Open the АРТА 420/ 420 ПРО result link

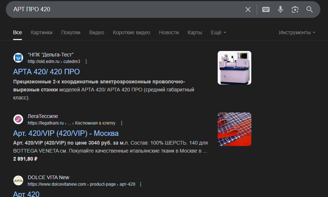(x=46, y=72)
